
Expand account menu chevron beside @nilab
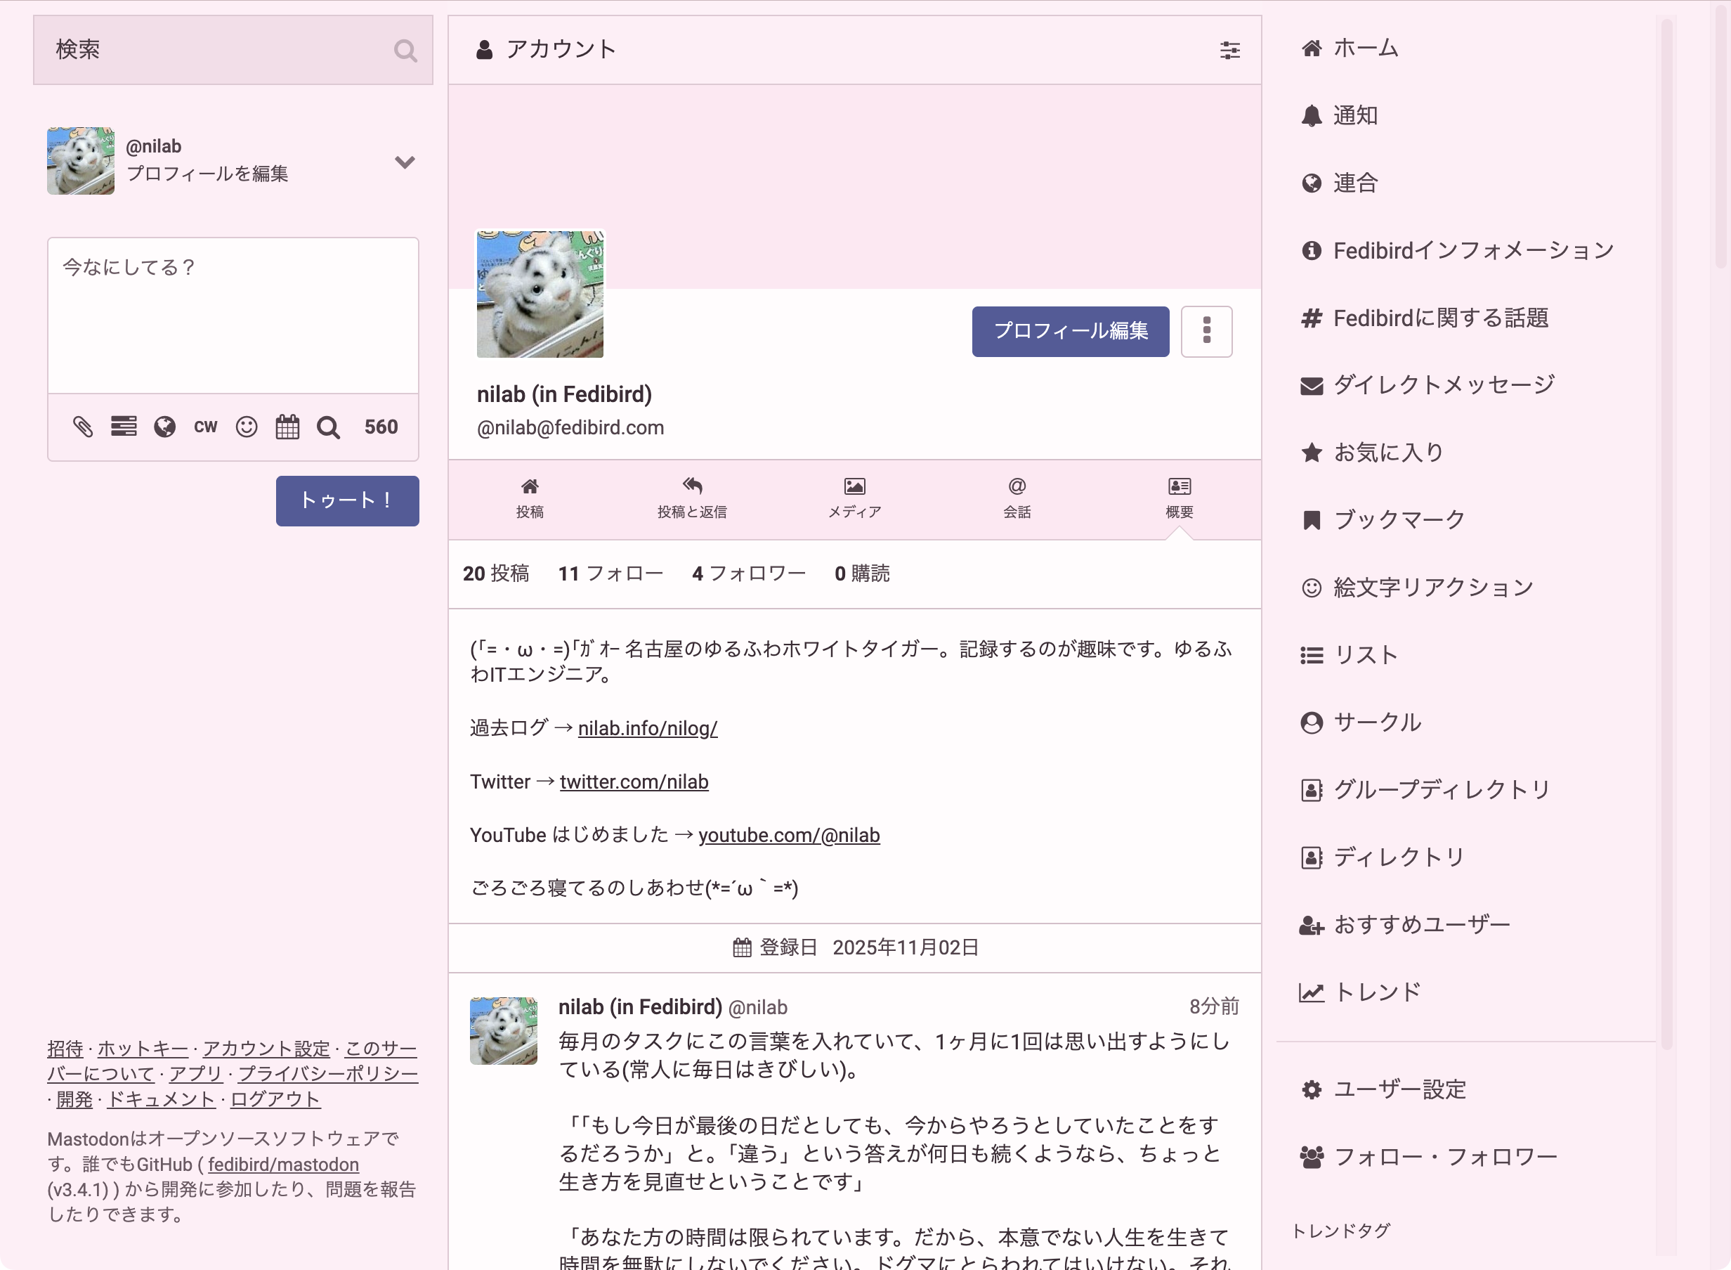tap(405, 162)
